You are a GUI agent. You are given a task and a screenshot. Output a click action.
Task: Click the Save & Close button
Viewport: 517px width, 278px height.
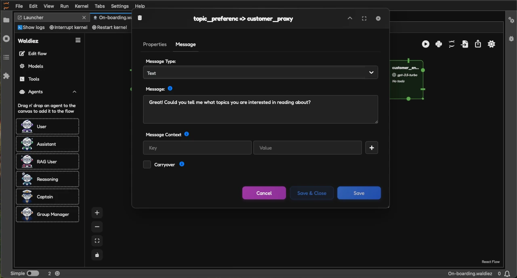[x=312, y=193]
